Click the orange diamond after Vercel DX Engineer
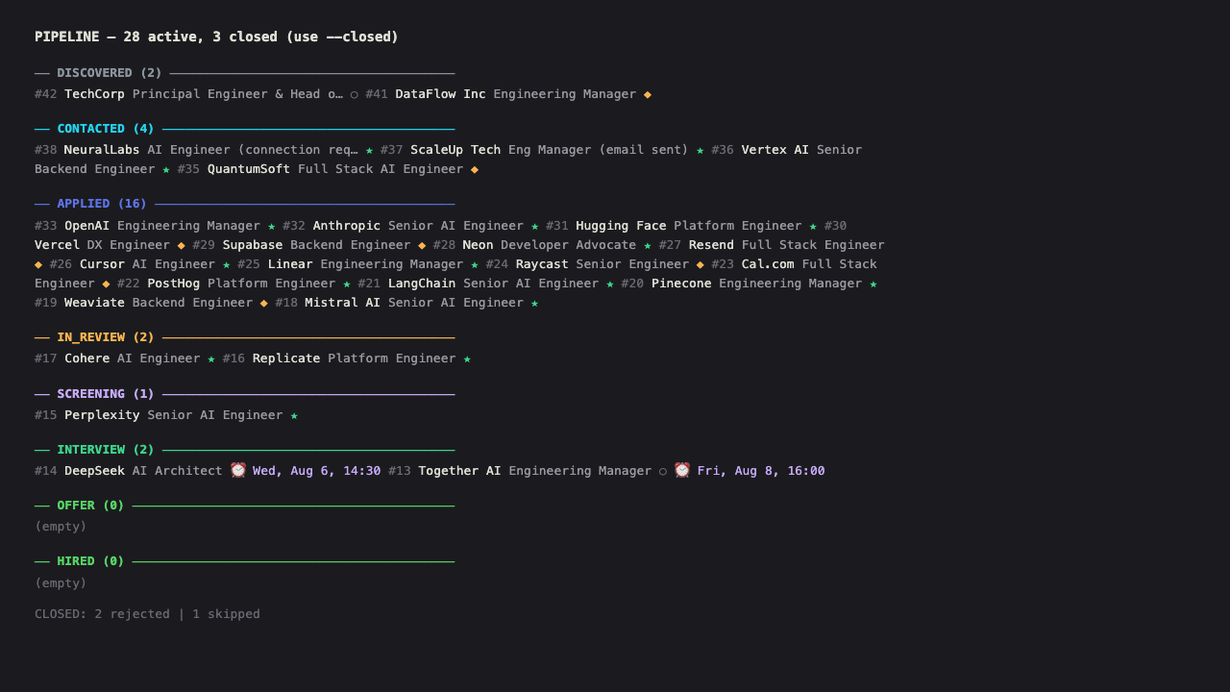The width and height of the screenshot is (1230, 692). [182, 245]
